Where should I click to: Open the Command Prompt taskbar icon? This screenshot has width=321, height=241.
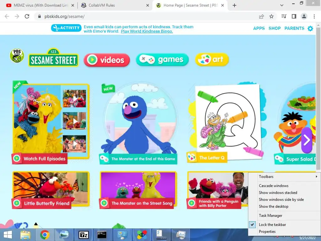coord(102,235)
